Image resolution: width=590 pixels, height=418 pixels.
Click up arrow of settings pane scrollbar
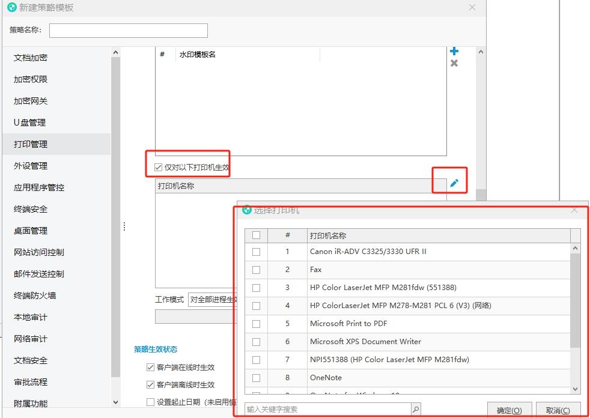point(481,52)
